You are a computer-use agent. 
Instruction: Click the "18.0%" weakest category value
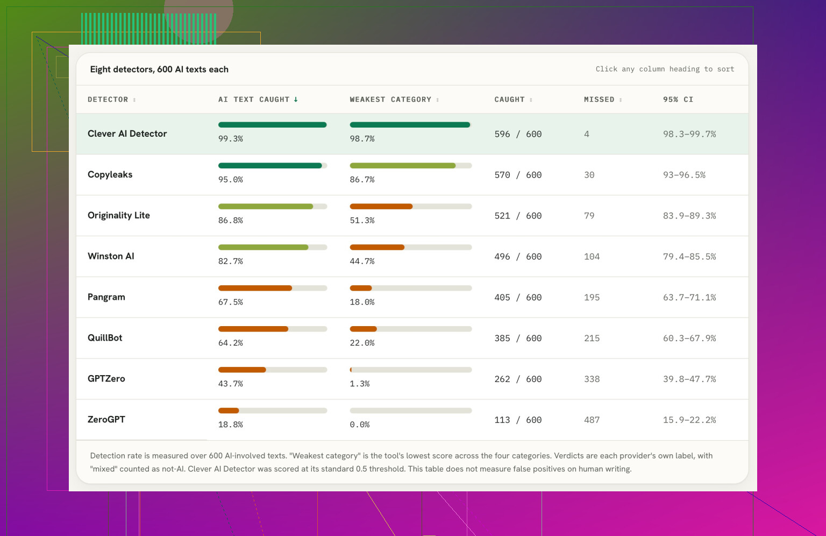pyautogui.click(x=362, y=302)
